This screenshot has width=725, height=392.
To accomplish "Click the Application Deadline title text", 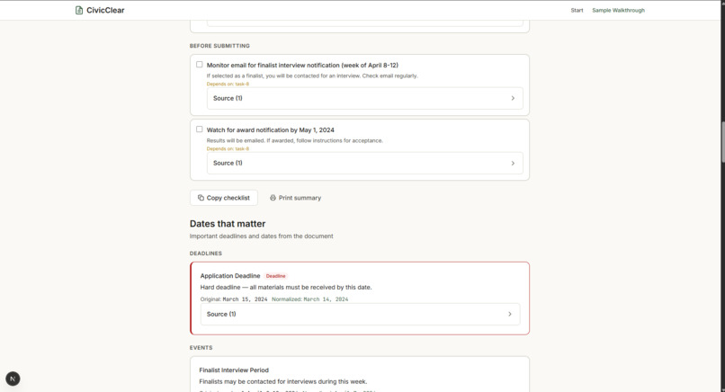I will [x=230, y=275].
